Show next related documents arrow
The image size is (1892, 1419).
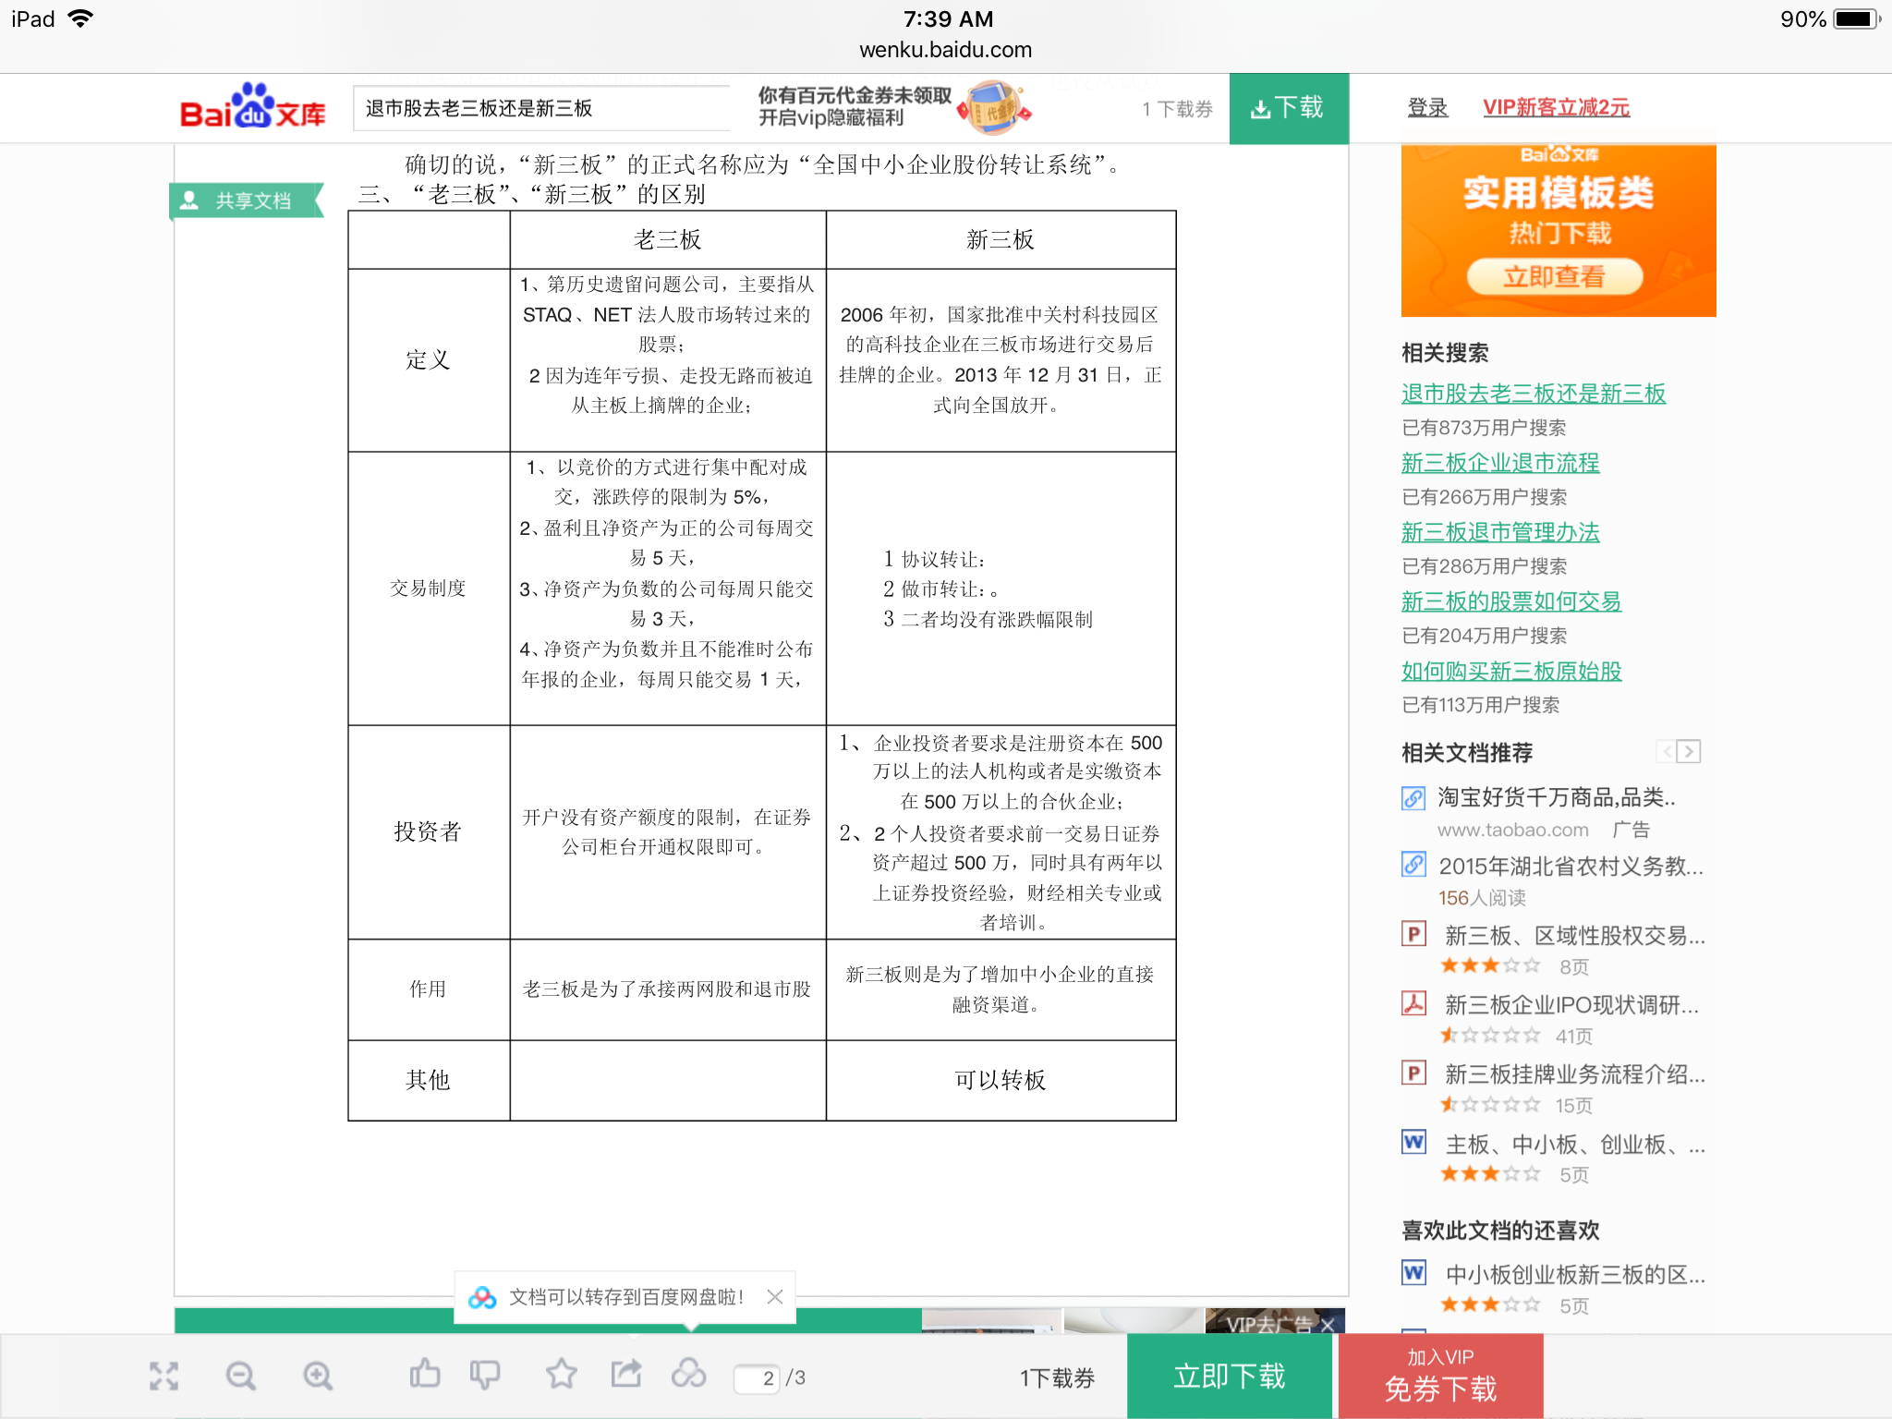pyautogui.click(x=1689, y=751)
